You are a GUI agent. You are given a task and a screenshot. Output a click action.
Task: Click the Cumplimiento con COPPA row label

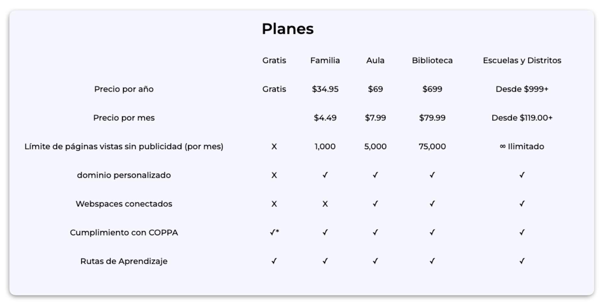tap(124, 233)
